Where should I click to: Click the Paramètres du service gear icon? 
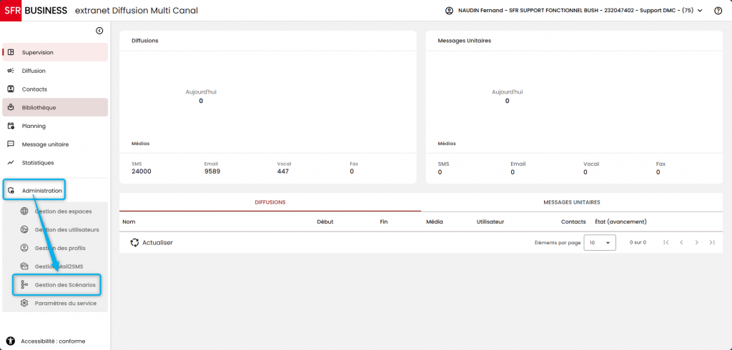[x=24, y=304]
